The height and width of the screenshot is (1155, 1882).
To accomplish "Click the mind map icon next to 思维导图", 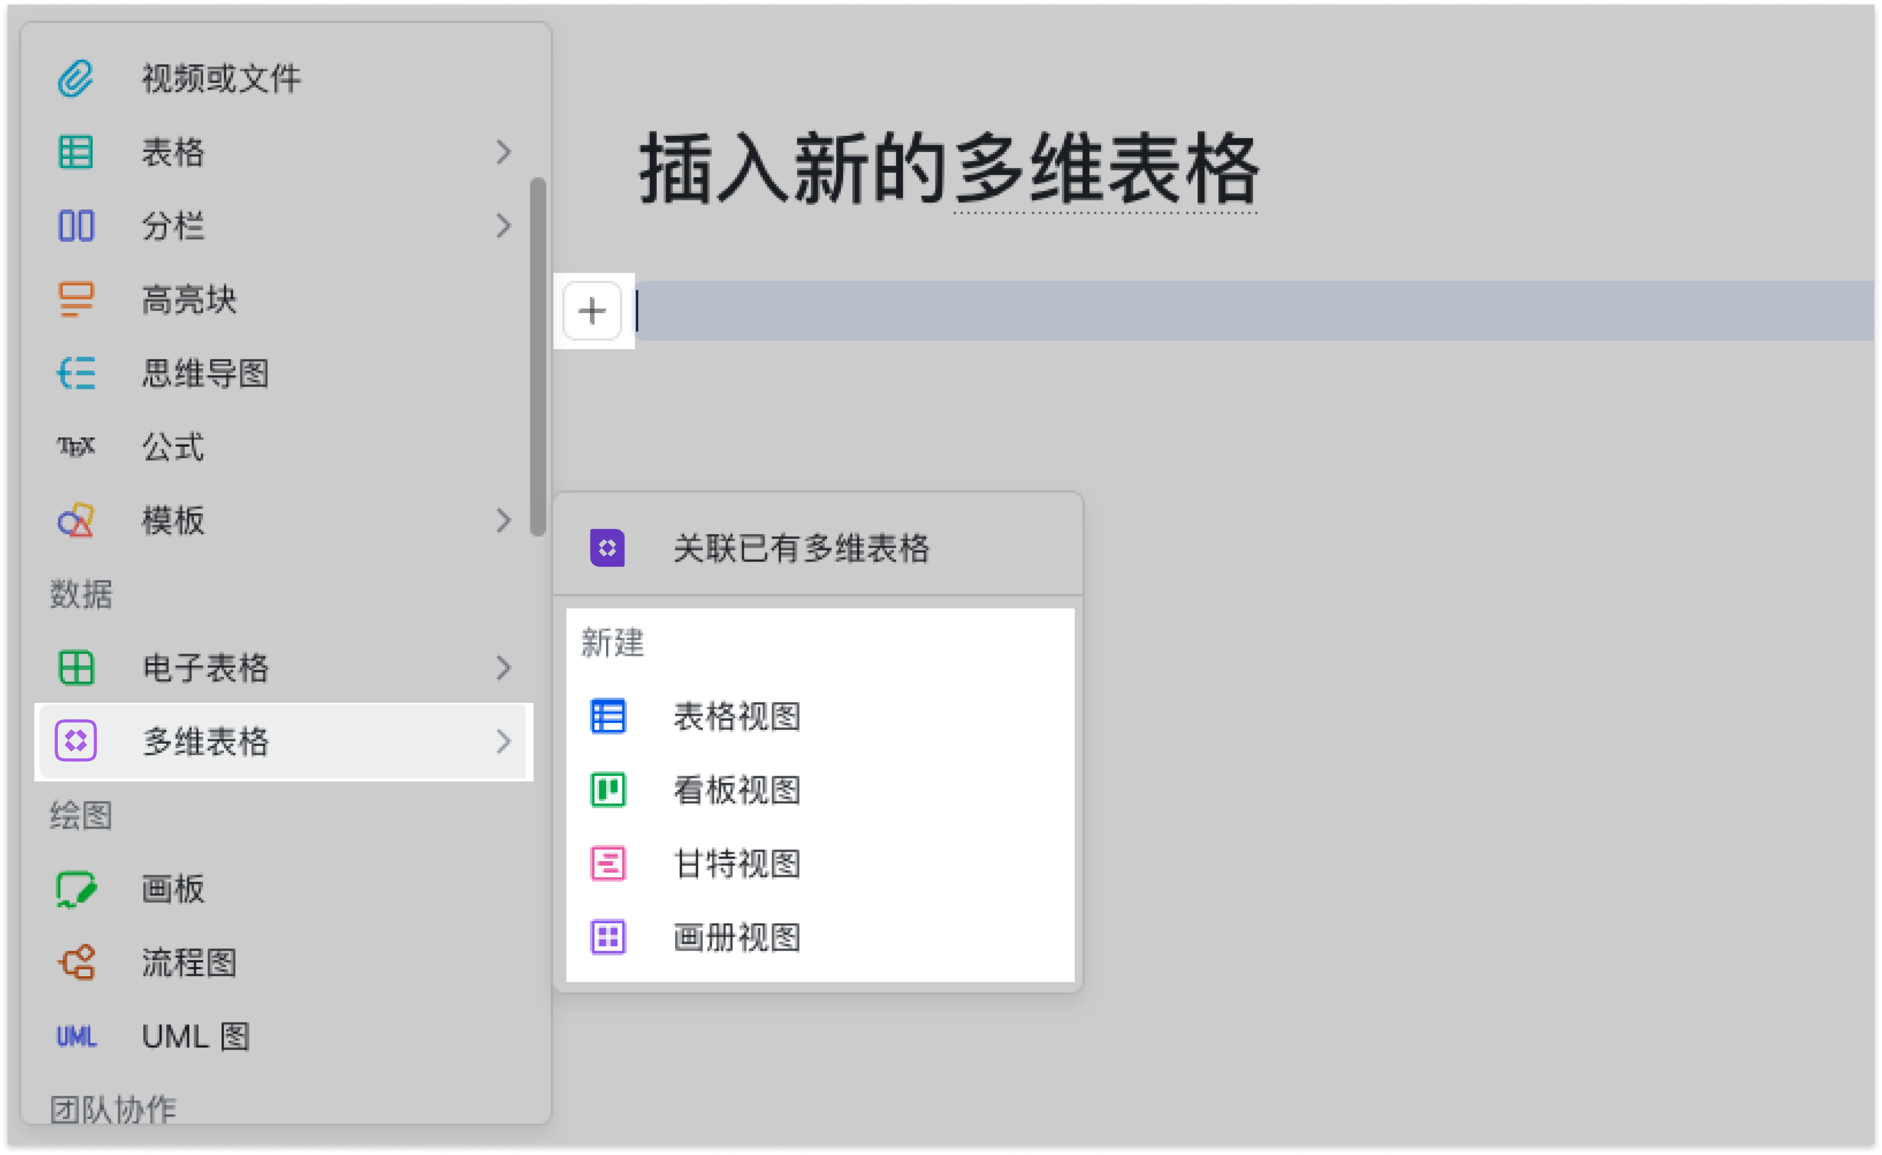I will tap(76, 374).
